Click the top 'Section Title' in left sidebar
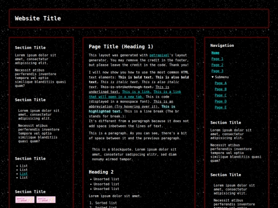 (30, 48)
